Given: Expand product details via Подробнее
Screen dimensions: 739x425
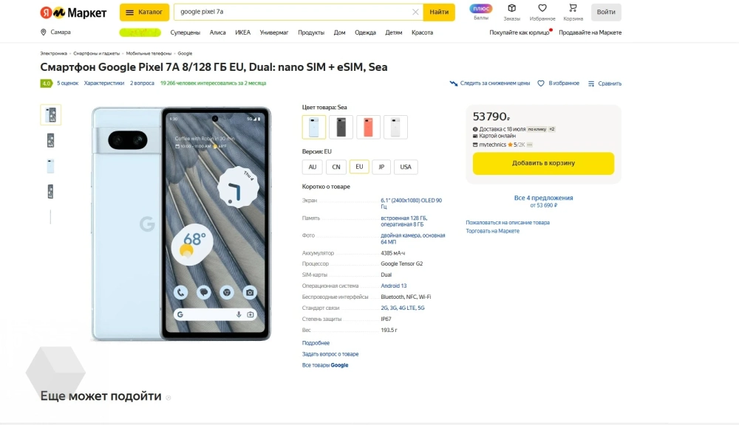Looking at the screenshot, I should 316,343.
